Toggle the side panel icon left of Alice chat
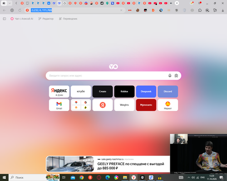 (x=5, y=19)
